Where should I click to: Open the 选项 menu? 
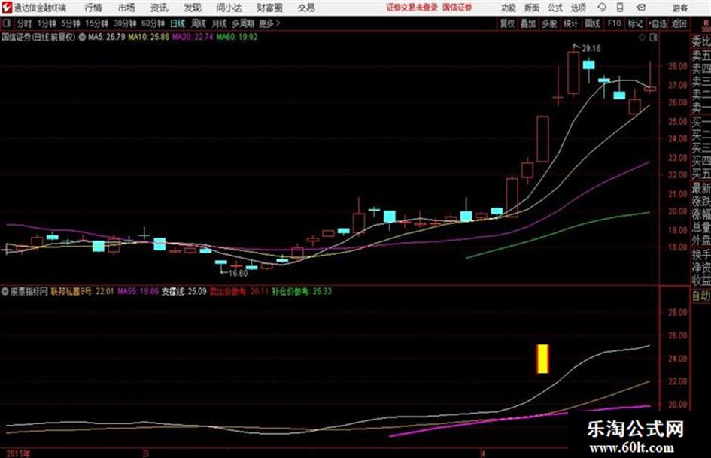click(578, 8)
